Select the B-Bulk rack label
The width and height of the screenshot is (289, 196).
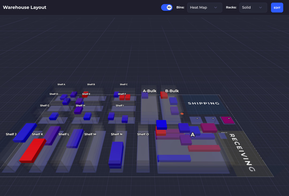(x=172, y=91)
